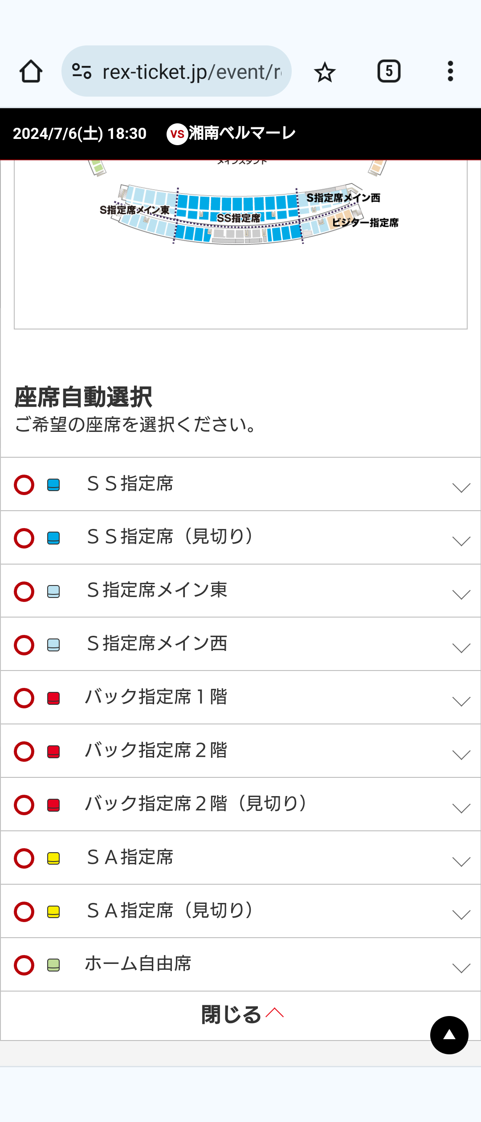
Task: Tap the yellow seat icon for SA指定席
Action: pyautogui.click(x=53, y=858)
